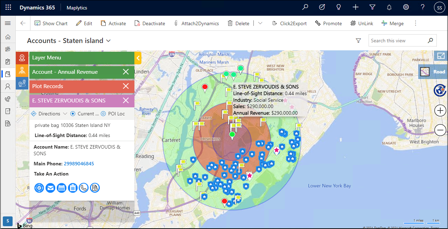Close the E. STEVE ZERVOUDIS & SONS panel
The image size is (448, 229).
(126, 101)
